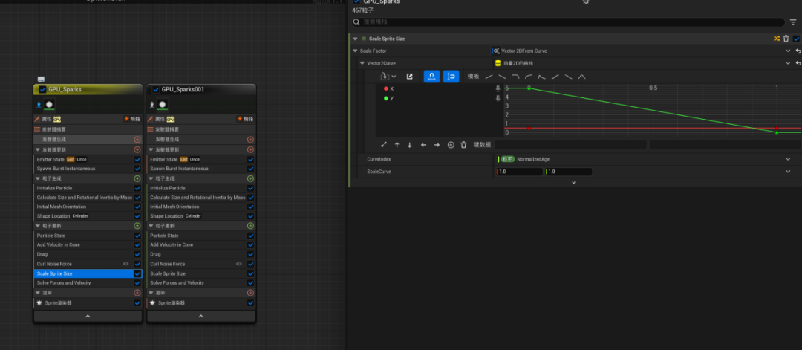
Task: Apply the second ramp-down curve template
Action: point(502,77)
